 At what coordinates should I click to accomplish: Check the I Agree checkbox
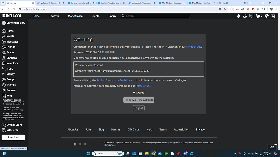[x=134, y=93]
